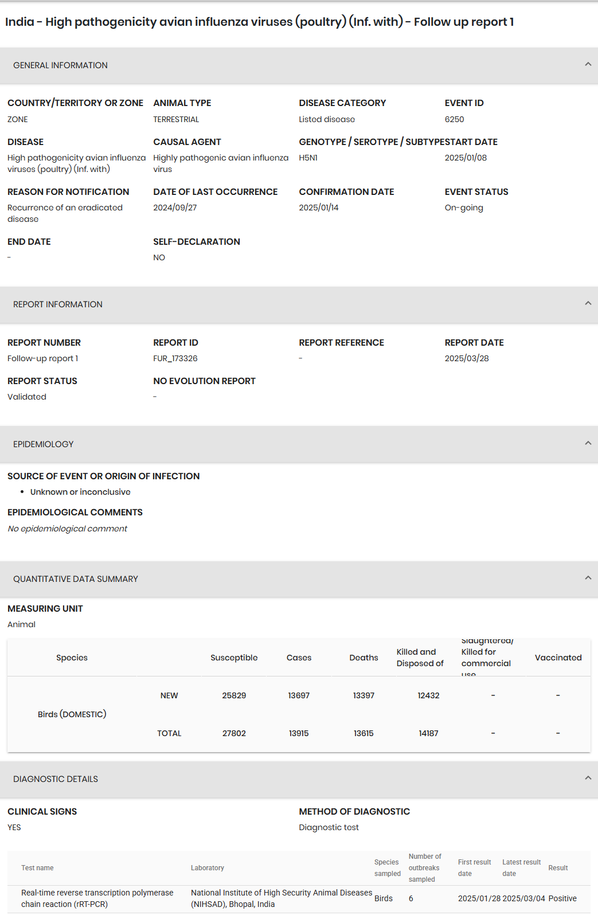Screen dimensions: 598x919
Task: Click the report ID FUR_173326 value
Action: pyautogui.click(x=175, y=358)
